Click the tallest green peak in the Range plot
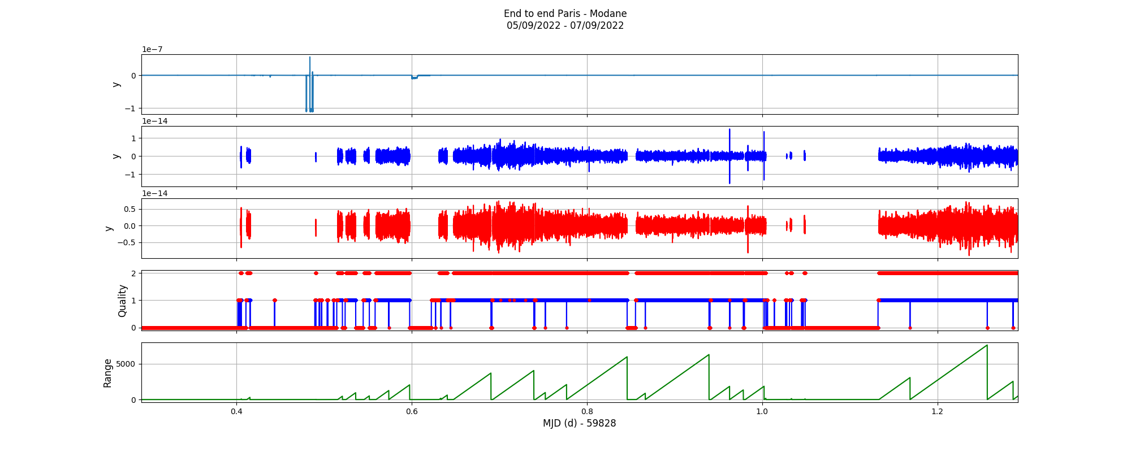This screenshot has height=452, width=1131. (x=987, y=346)
